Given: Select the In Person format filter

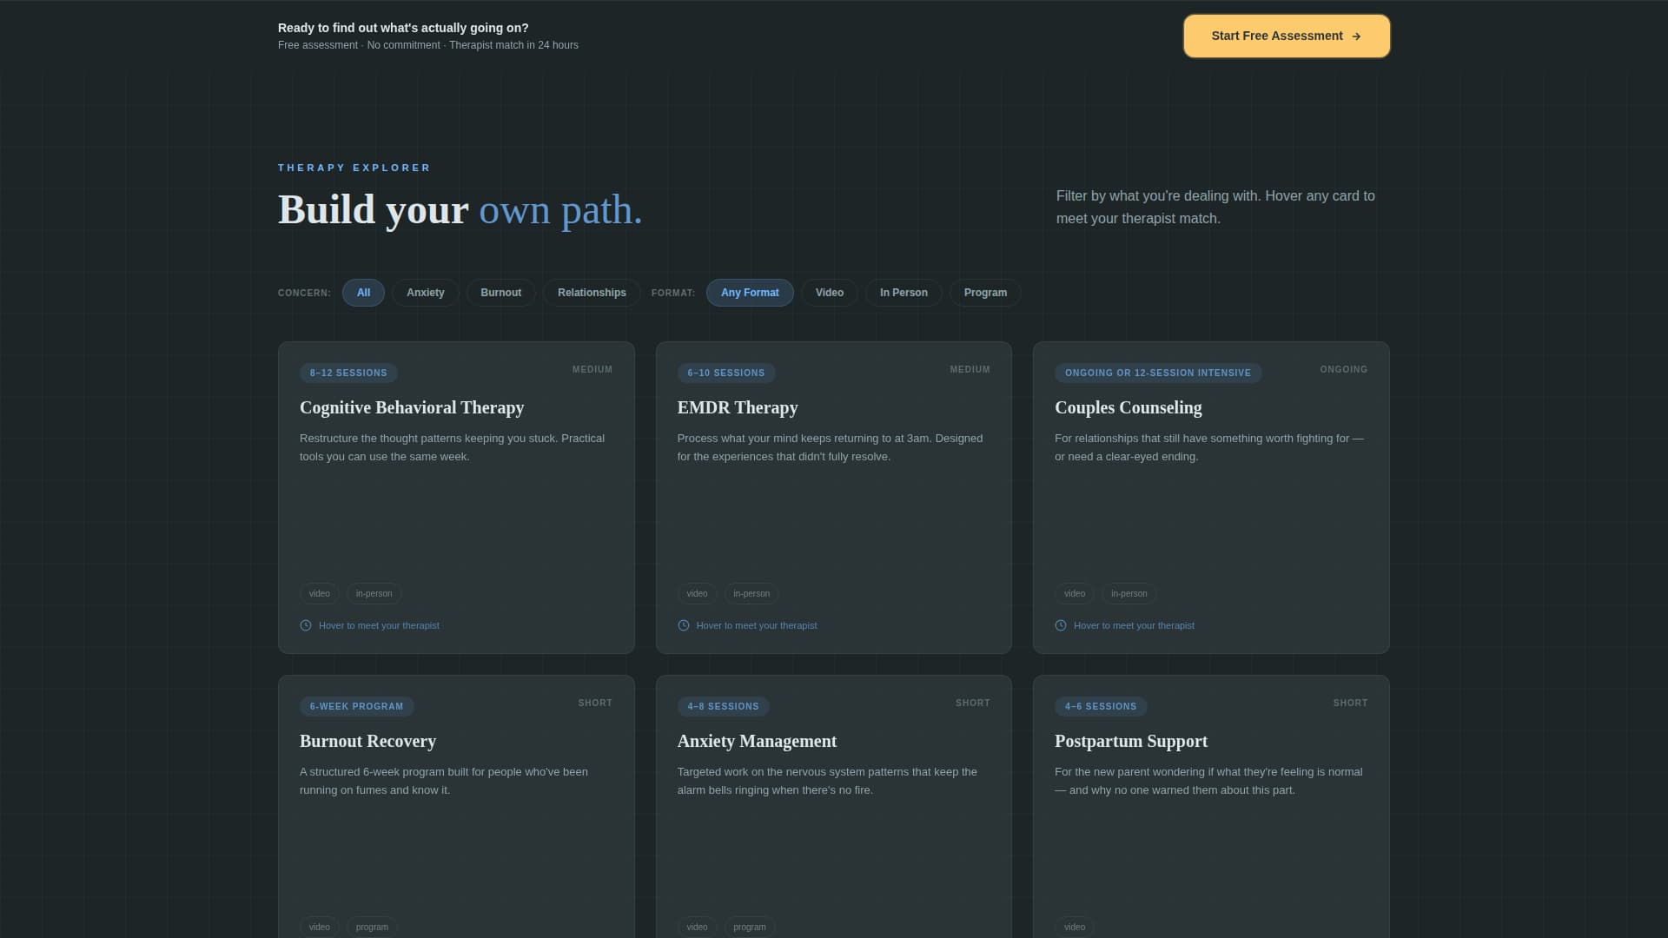Looking at the screenshot, I should 903,293.
